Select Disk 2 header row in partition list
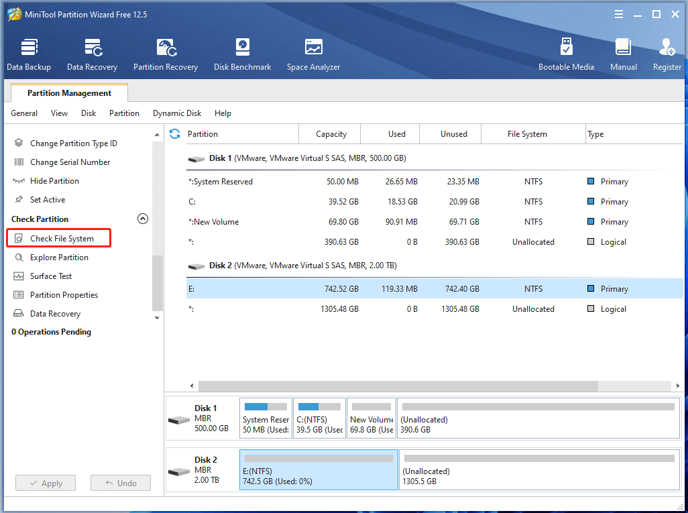688x513 pixels. point(435,266)
